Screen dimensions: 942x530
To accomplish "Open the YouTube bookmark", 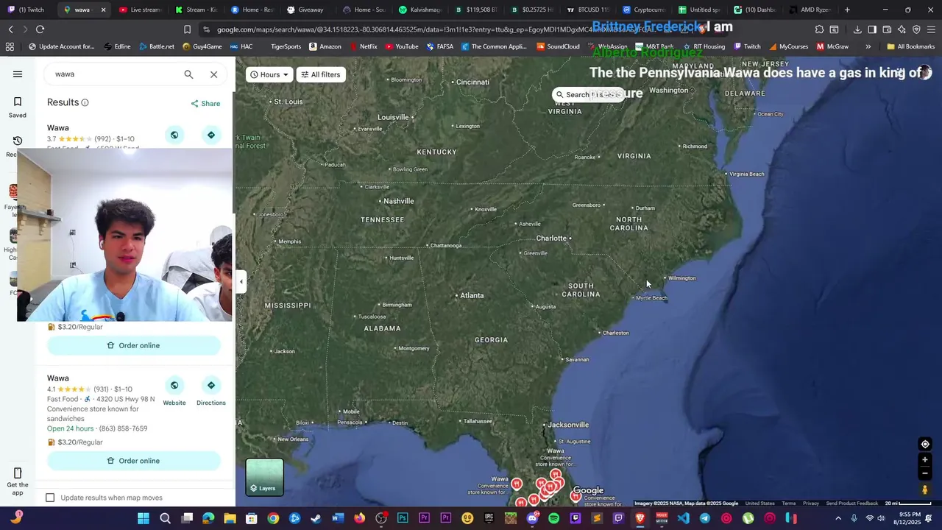I will pos(401,46).
